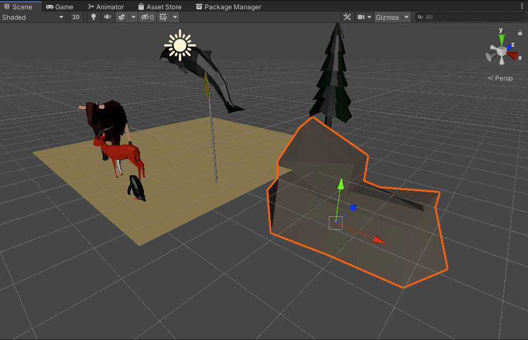Open the component editor tools icon
Screen dimensions: 528x340
(347, 17)
